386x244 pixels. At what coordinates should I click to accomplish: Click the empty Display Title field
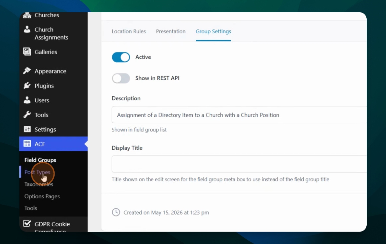239,164
